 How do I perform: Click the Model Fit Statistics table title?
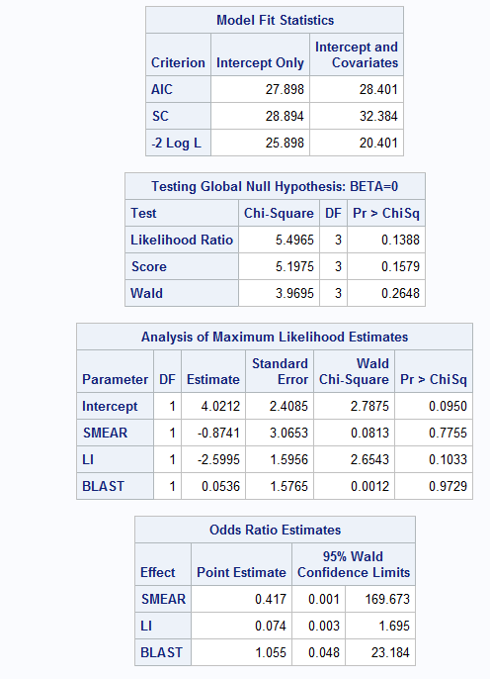click(x=275, y=20)
